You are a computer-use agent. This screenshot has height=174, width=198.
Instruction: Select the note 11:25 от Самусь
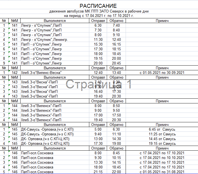(162, 134)
